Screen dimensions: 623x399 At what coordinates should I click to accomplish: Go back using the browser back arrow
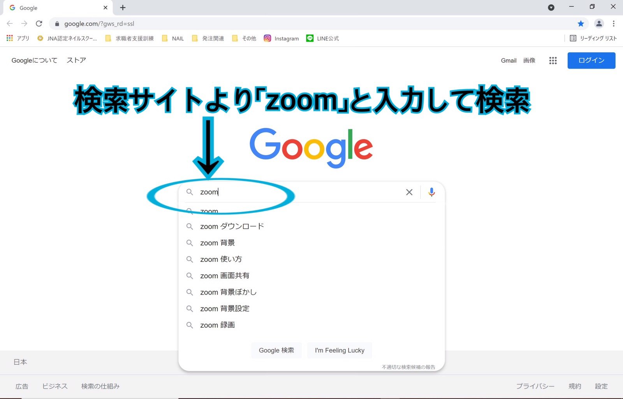[10, 24]
